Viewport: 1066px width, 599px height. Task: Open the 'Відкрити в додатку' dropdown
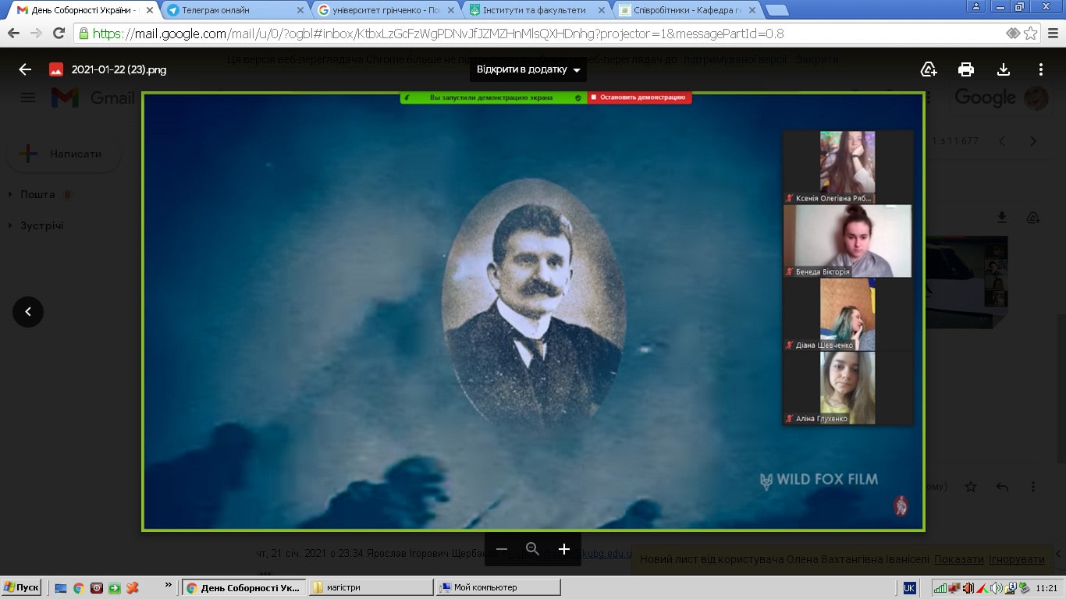[x=529, y=69]
